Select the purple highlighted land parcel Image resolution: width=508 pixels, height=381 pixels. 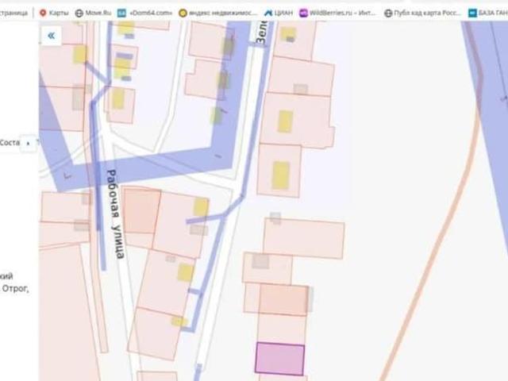tap(279, 359)
